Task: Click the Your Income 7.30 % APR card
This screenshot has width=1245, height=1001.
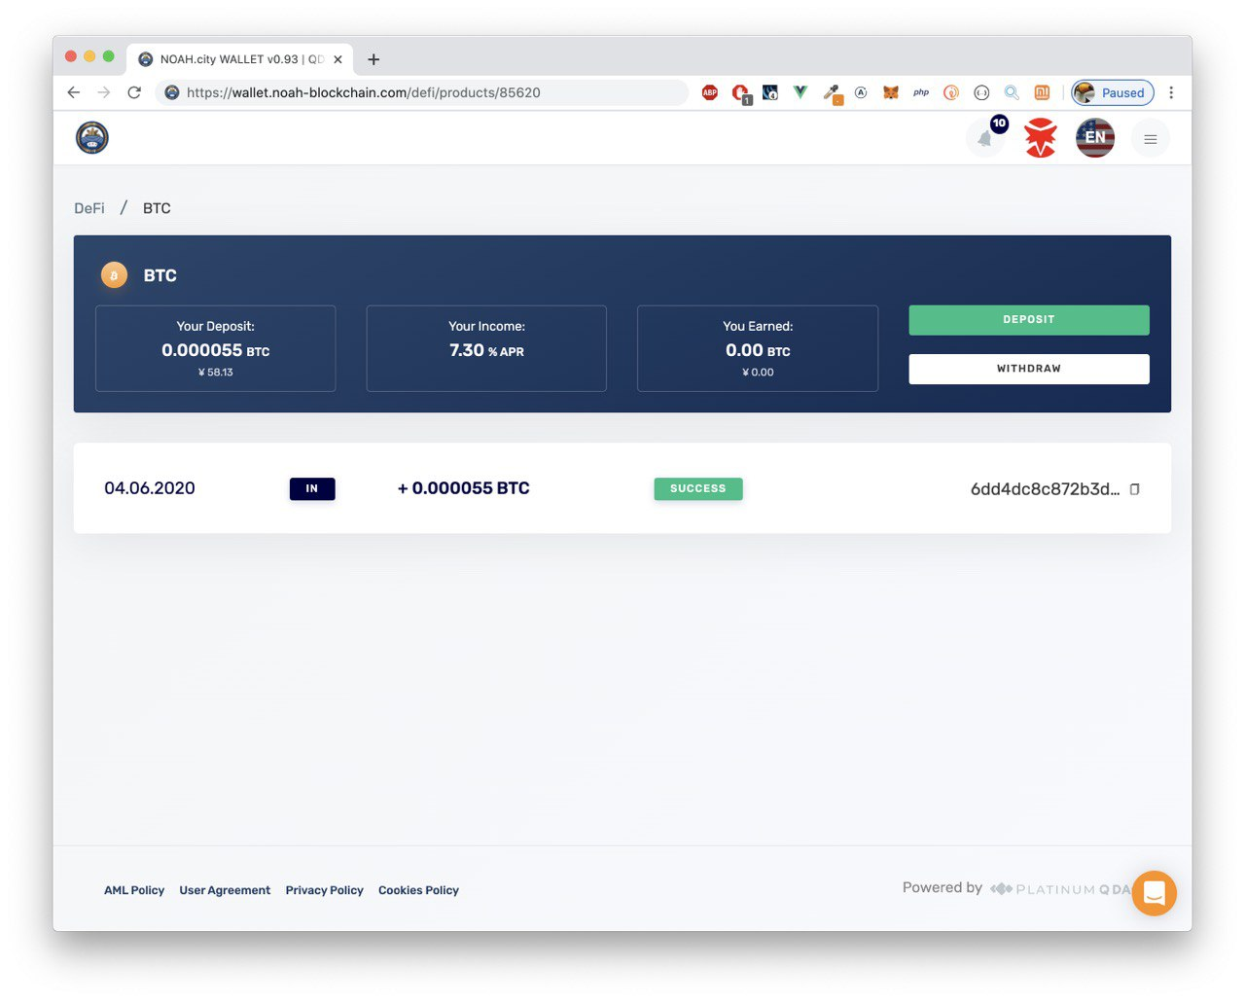Action: [x=486, y=348]
